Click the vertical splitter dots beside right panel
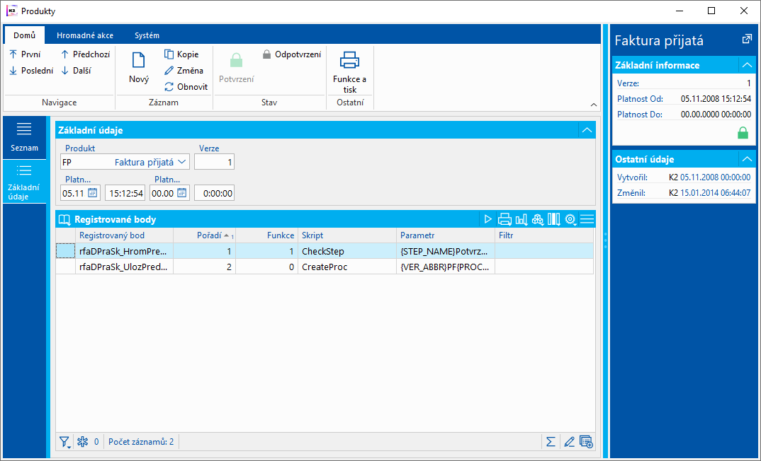 (605, 240)
